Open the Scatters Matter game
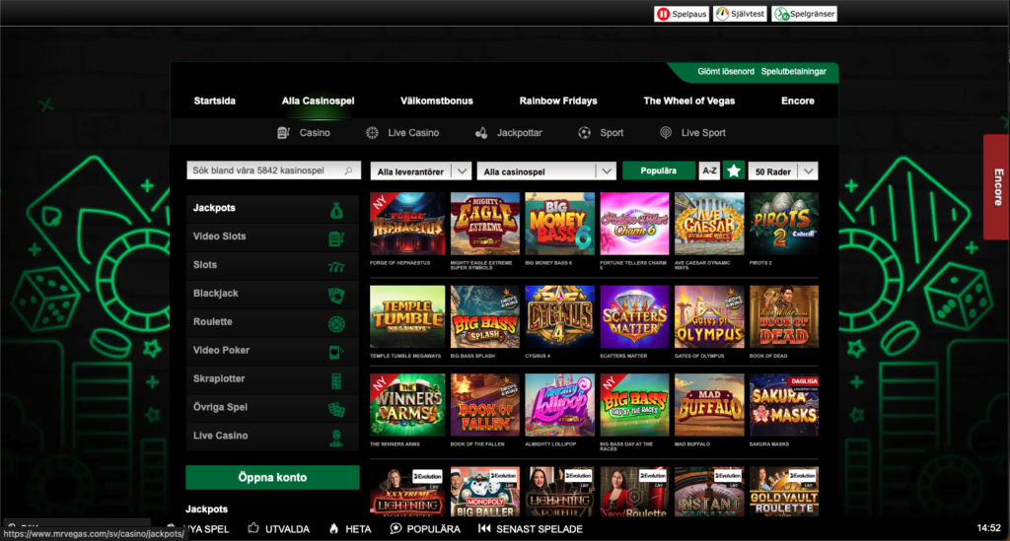 (634, 316)
